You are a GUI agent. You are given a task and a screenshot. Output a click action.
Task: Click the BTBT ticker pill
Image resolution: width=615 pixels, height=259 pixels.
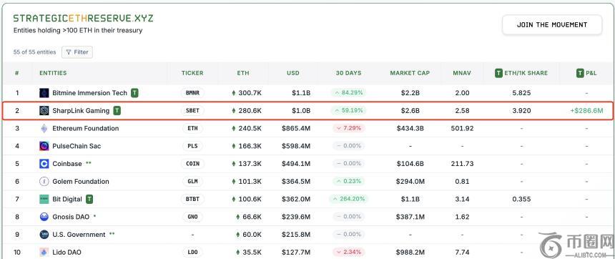192,199
